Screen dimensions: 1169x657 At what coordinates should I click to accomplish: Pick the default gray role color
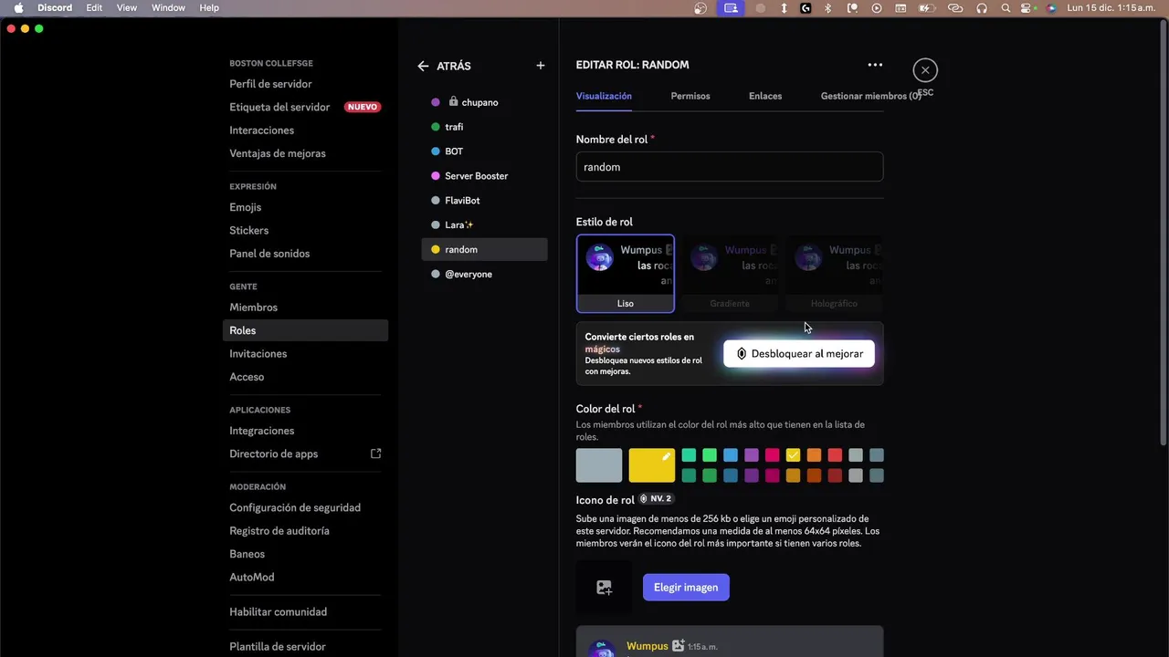(x=599, y=465)
